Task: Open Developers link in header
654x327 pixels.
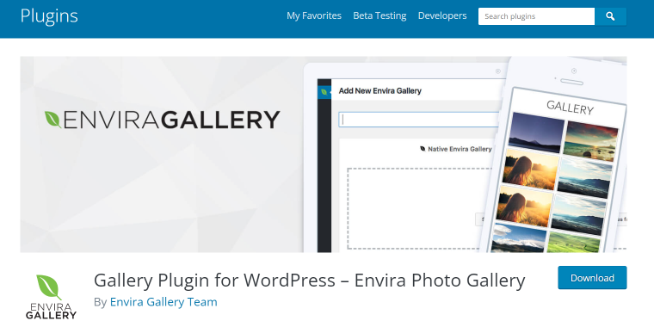Action: pos(442,15)
